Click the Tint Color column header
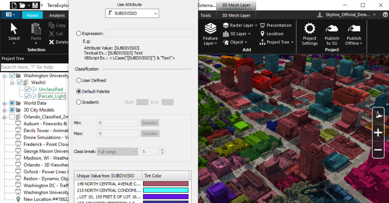This screenshot has width=389, height=203. 166,176
